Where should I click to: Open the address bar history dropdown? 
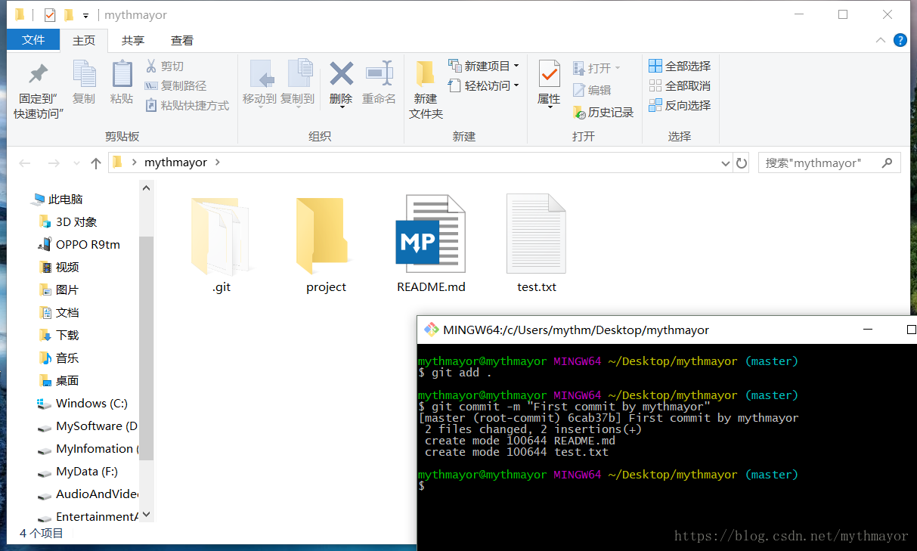[725, 163]
